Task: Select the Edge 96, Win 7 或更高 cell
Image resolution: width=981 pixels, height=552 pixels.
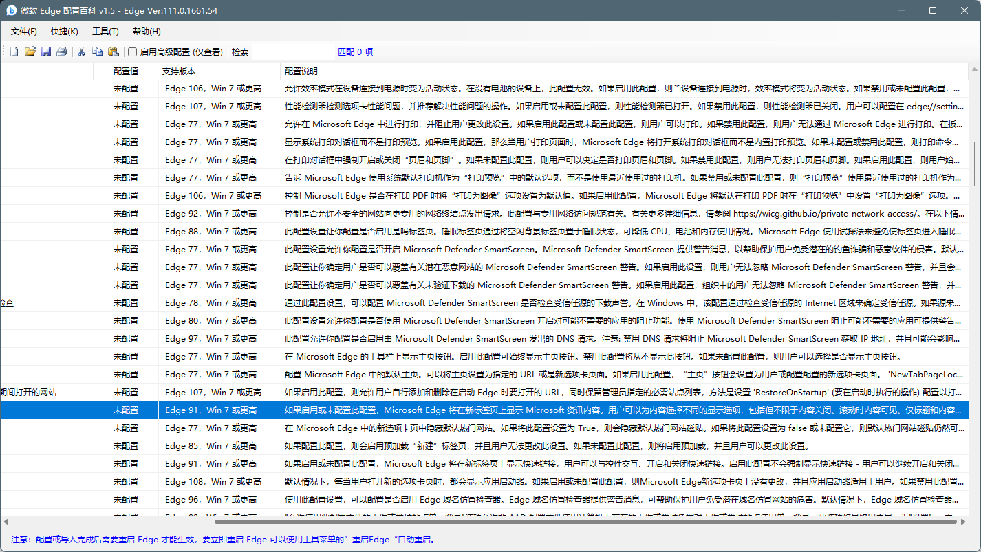Action: pos(219,499)
